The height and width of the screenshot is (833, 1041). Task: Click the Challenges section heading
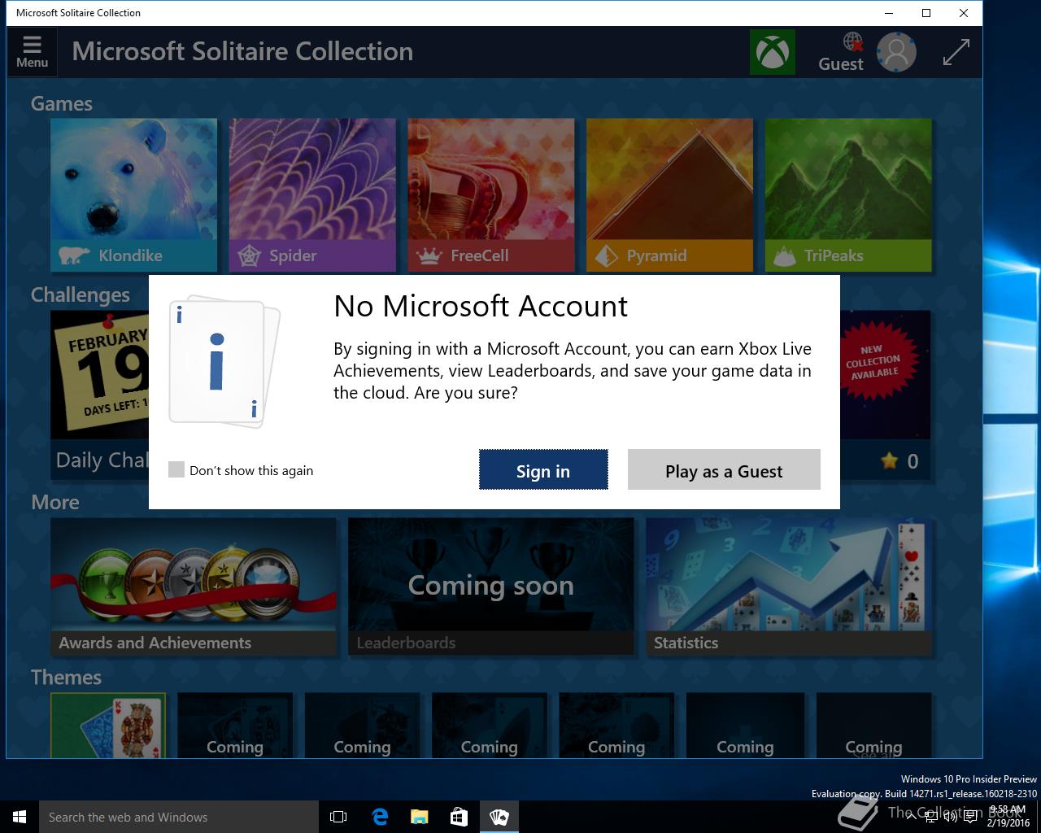point(81,294)
